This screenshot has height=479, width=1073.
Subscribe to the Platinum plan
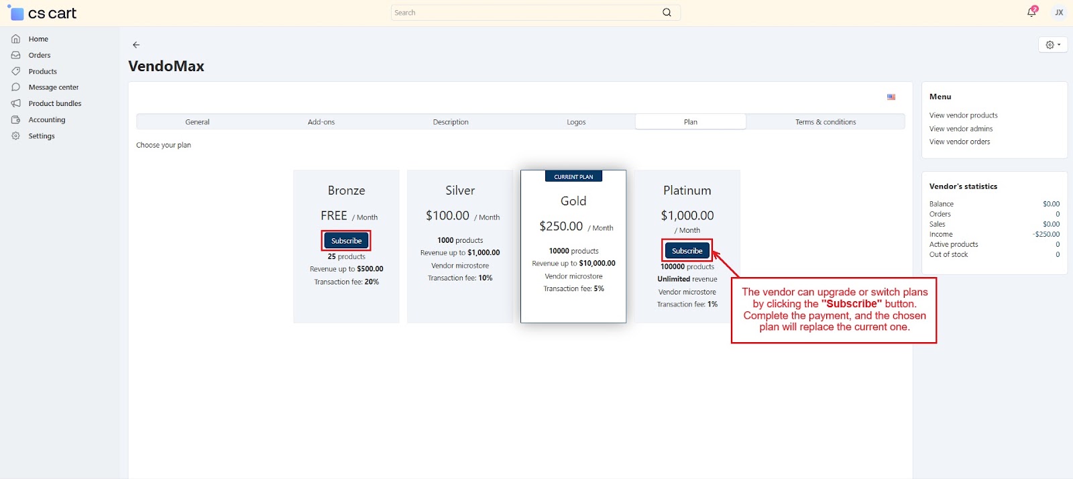point(687,251)
